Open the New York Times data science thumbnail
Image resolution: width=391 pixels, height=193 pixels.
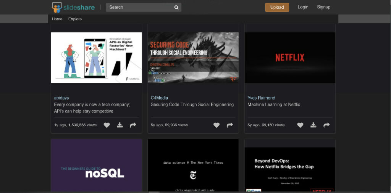click(x=193, y=166)
